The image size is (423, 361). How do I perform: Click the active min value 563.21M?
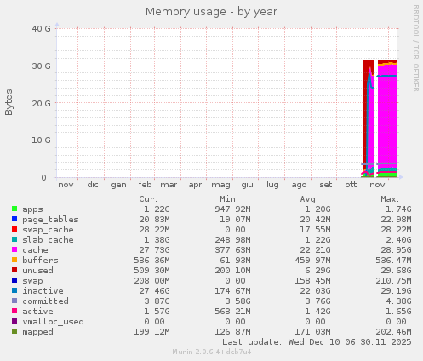[x=232, y=312]
